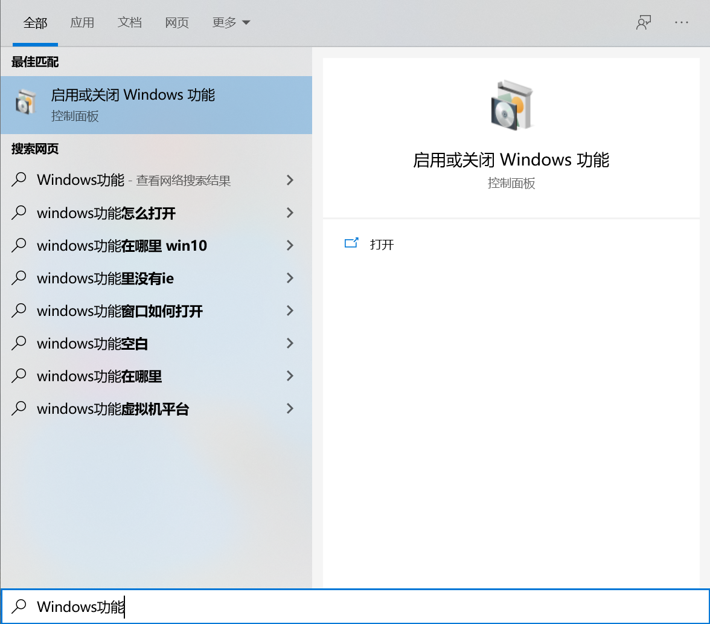Image resolution: width=710 pixels, height=624 pixels.
Task: Click the 控制面板 label in preview pane
Action: coord(511,183)
